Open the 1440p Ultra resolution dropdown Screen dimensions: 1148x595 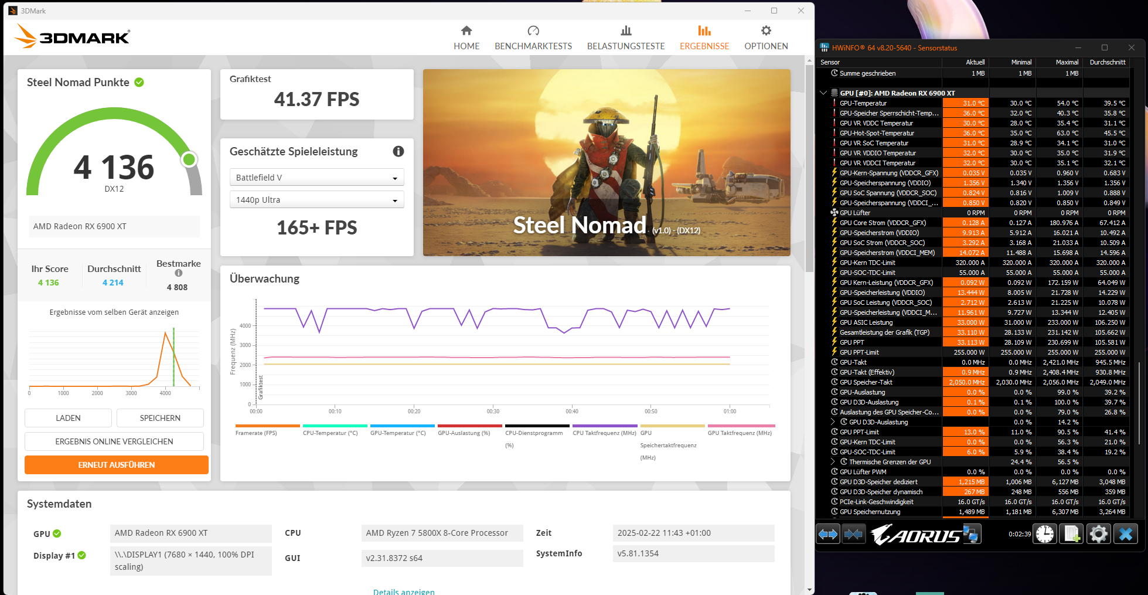coord(316,200)
